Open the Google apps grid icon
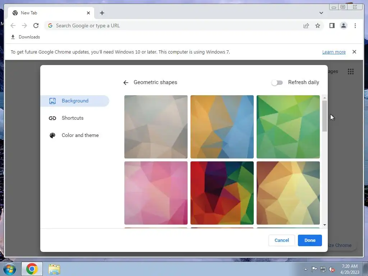368x276 pixels. point(351,72)
